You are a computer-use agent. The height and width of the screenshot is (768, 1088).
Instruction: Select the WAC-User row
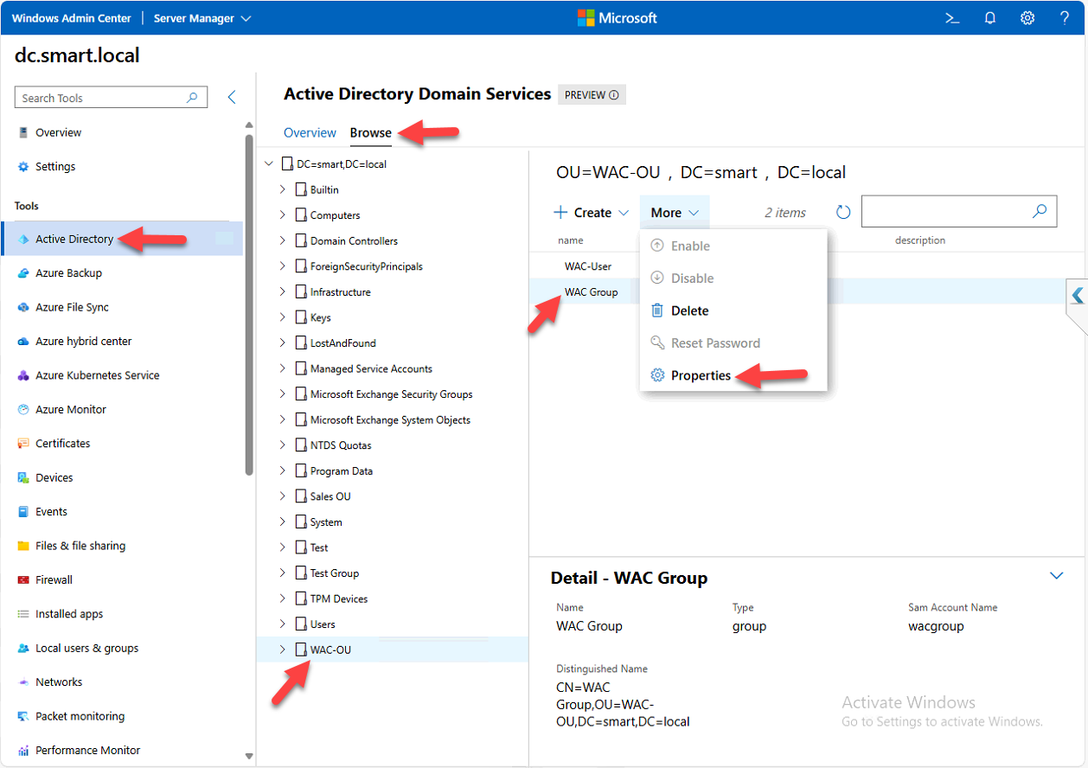[x=588, y=266]
